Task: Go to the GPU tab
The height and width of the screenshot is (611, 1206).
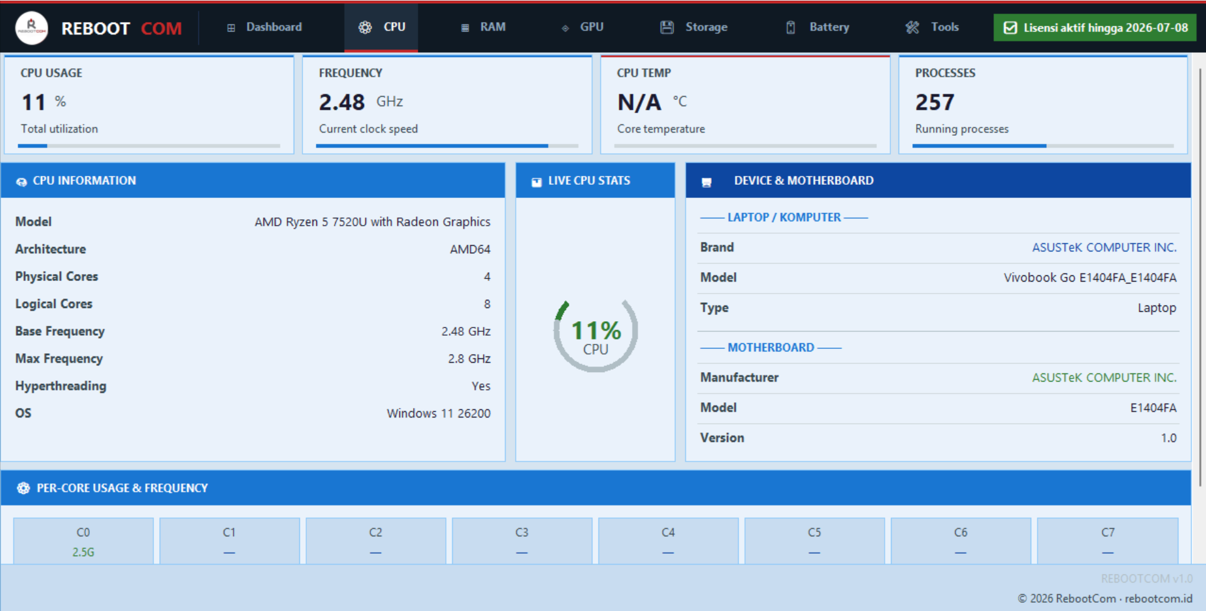Action: [x=583, y=27]
